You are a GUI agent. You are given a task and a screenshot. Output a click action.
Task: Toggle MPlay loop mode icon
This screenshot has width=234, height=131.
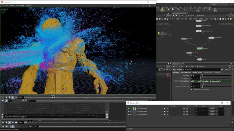(3, 101)
